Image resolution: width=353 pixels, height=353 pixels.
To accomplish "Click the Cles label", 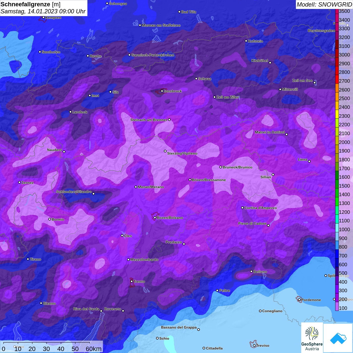I will click(x=128, y=236).
